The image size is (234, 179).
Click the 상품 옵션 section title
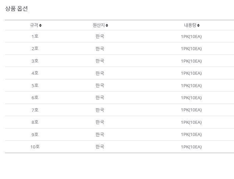[x=17, y=9]
